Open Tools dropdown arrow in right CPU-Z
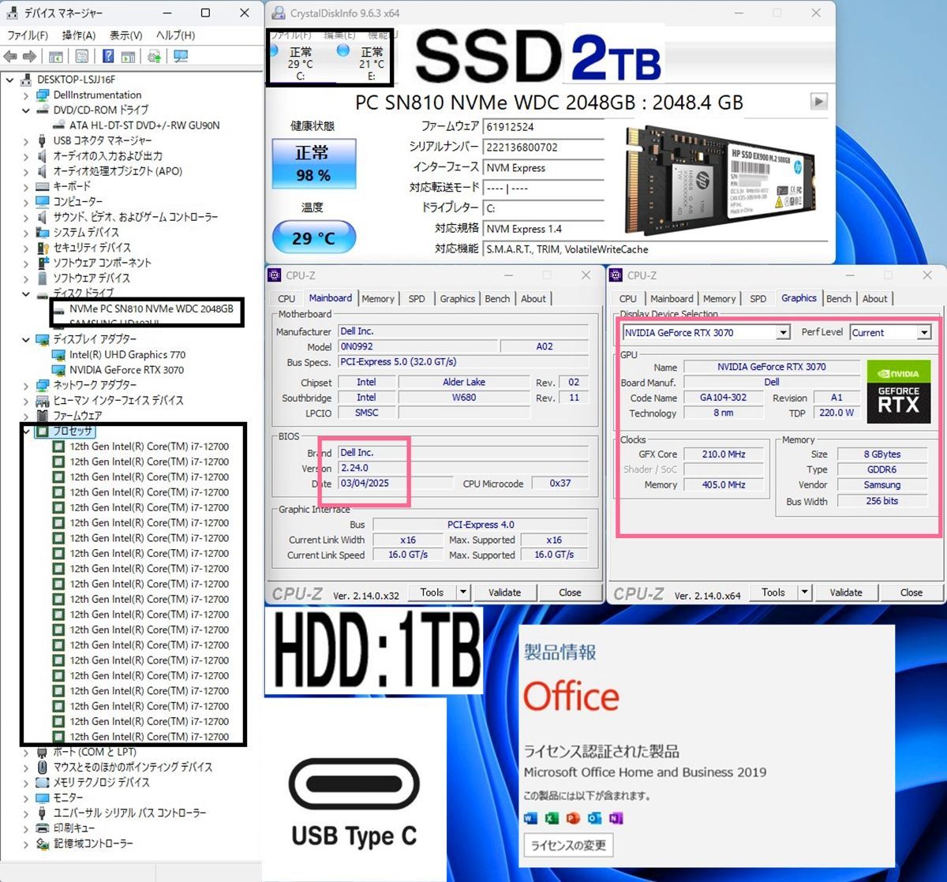 point(805,592)
